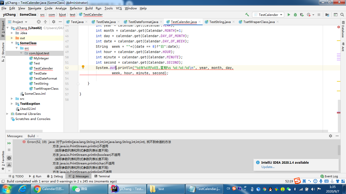Select SomeClass.iml file in project tree

33,94
